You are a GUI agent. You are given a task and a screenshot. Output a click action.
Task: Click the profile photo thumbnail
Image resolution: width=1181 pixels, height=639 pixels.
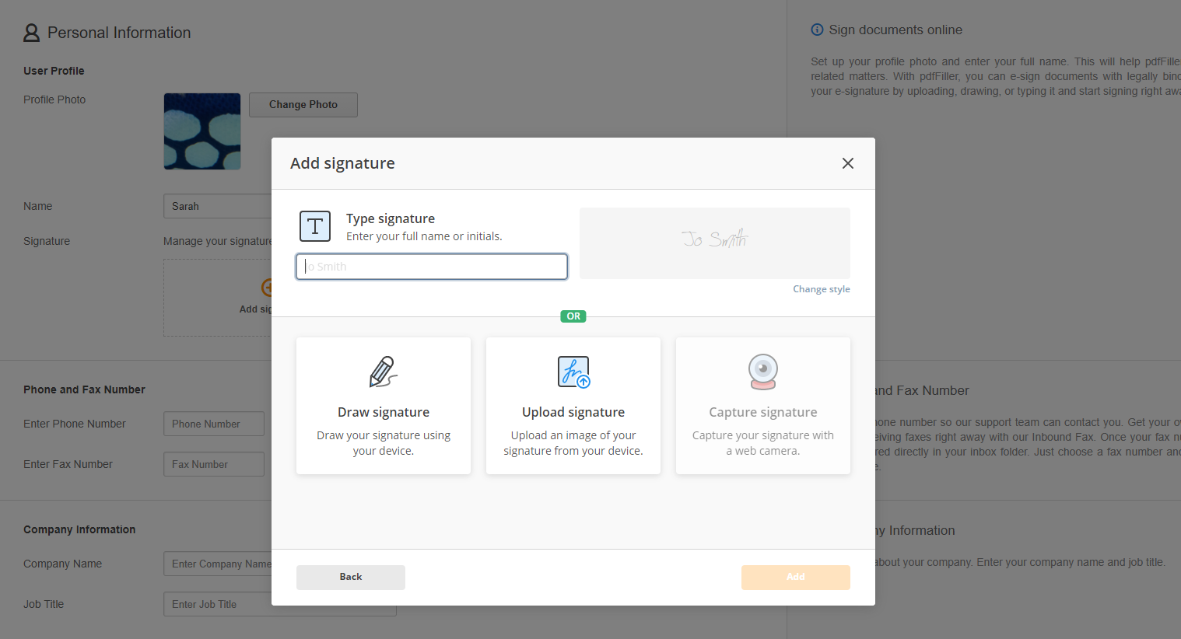point(202,131)
